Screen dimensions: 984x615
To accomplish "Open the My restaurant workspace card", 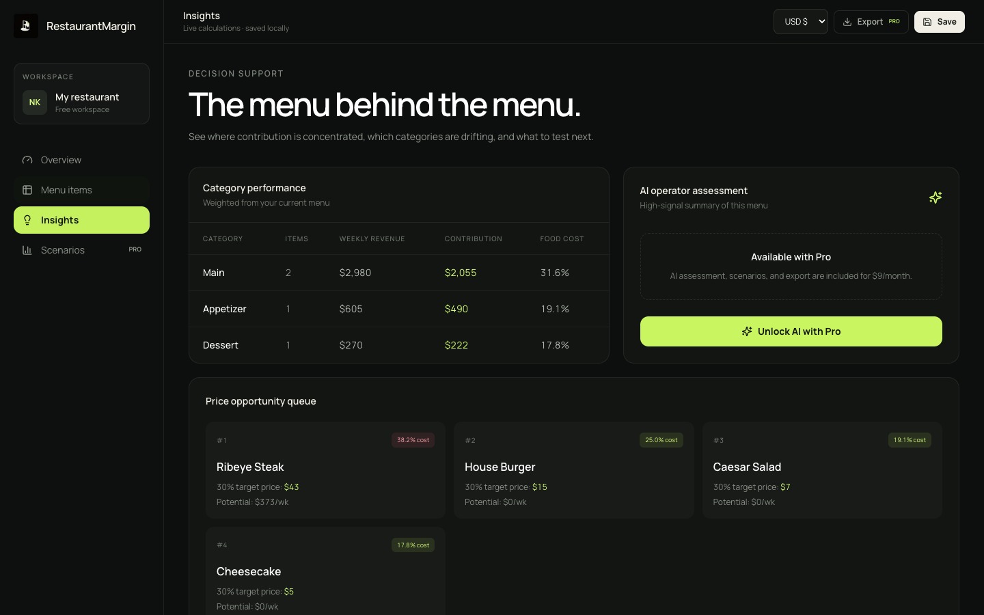I will pos(81,94).
